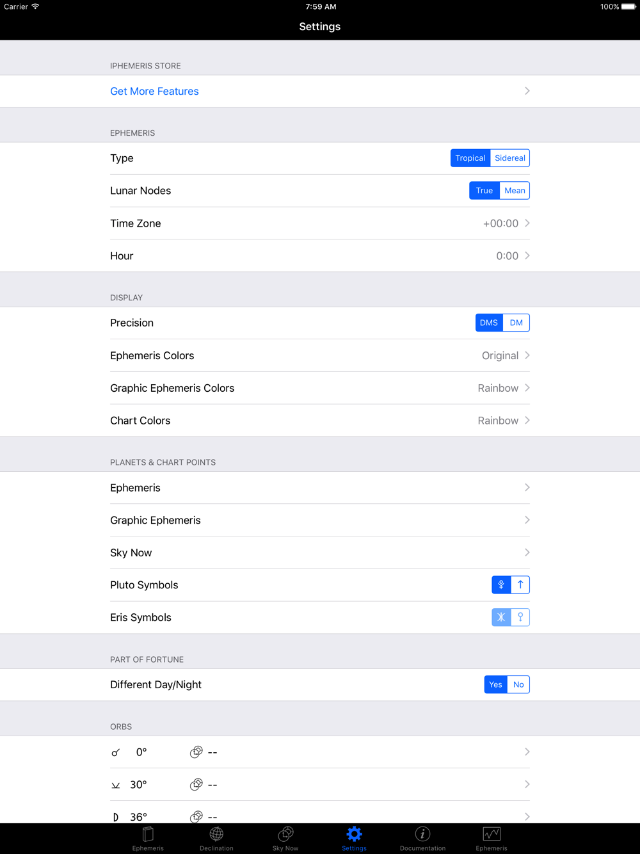Image resolution: width=640 pixels, height=854 pixels.
Task: Switch to the Sky Now tab
Action: (x=285, y=837)
